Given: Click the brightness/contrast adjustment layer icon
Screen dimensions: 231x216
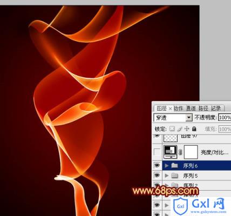Looking at the screenshot, I should tap(170, 152).
